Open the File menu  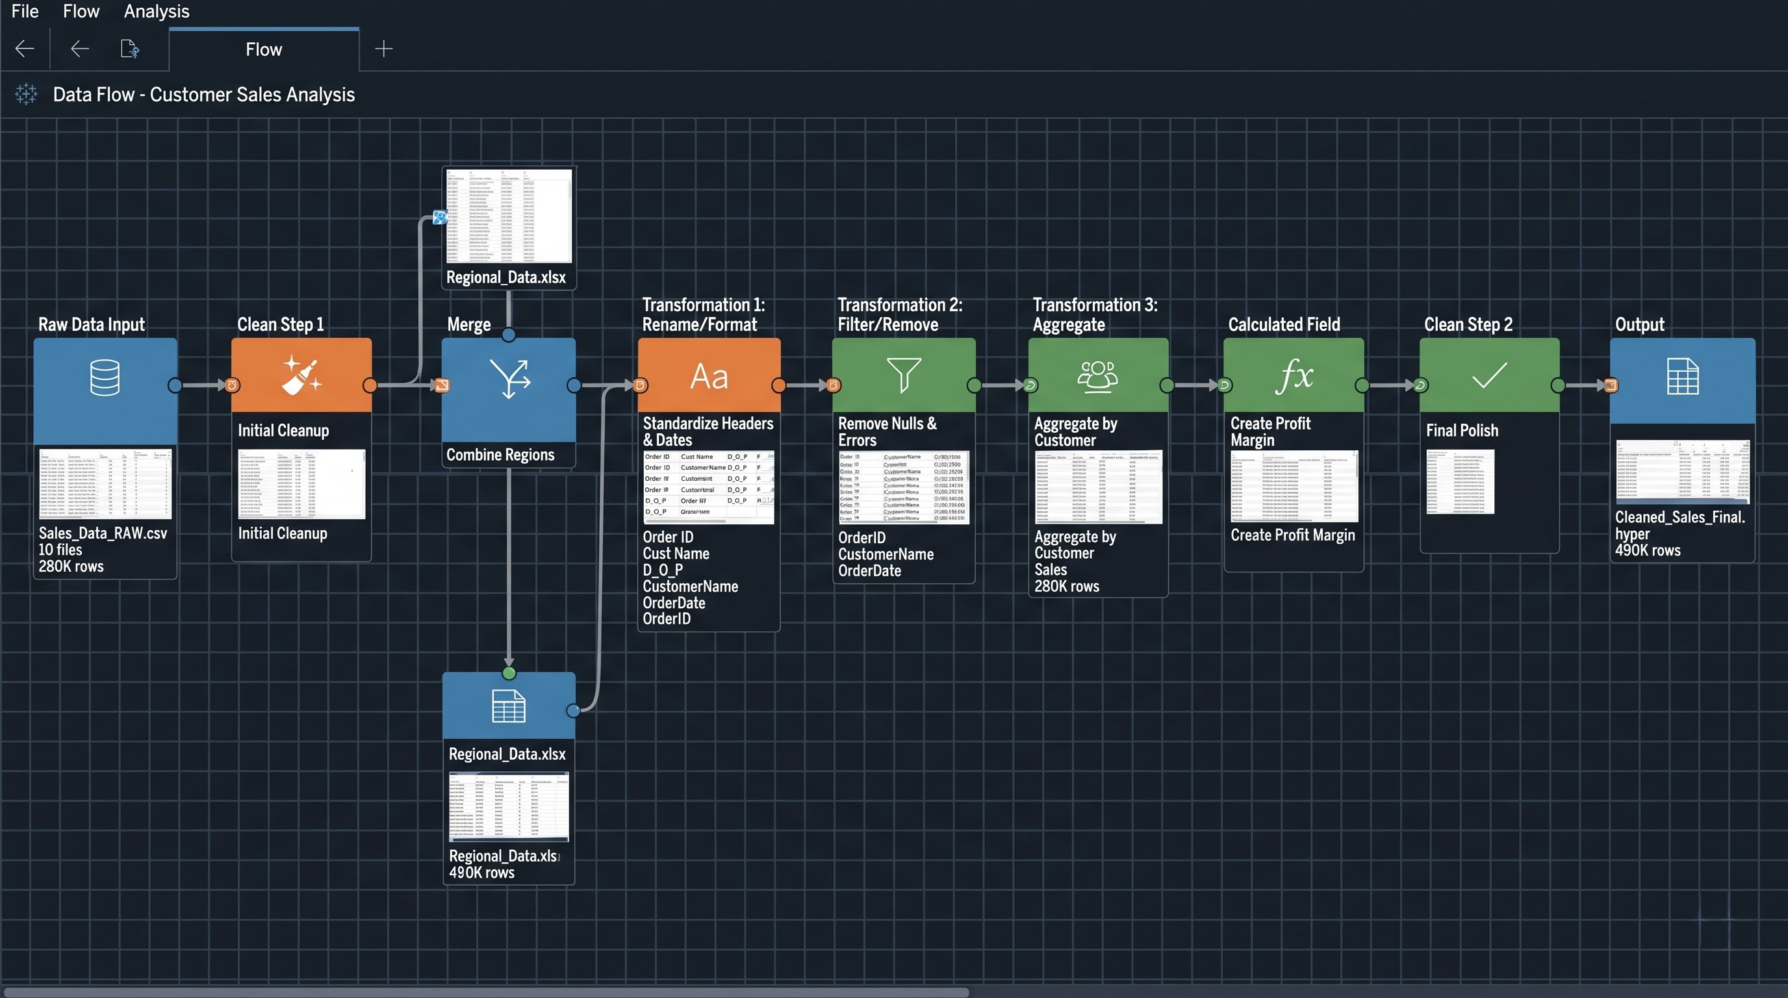click(25, 11)
